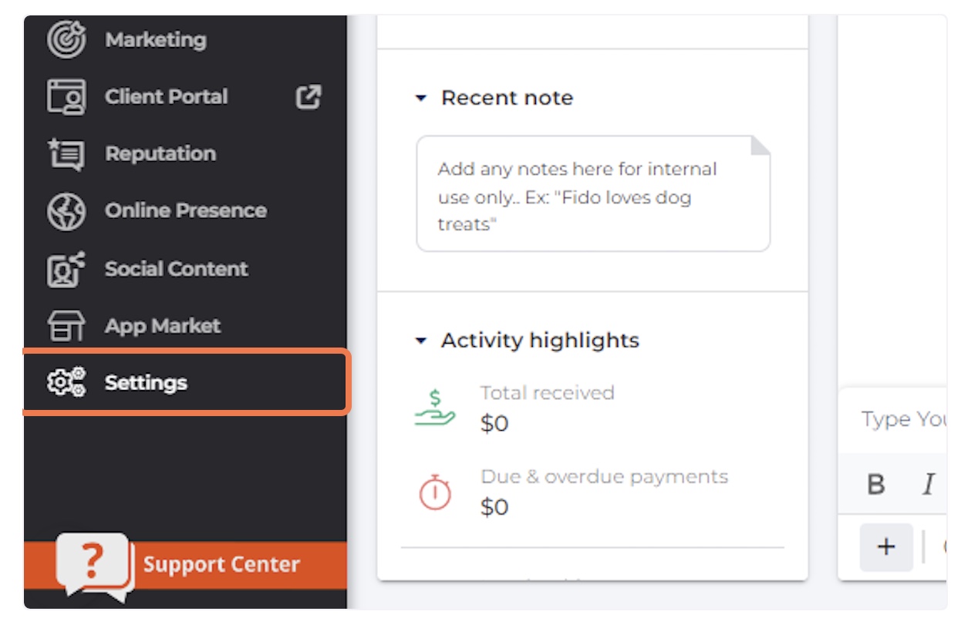Open the Marketing menu item
The width and height of the screenshot is (978, 618).
(156, 40)
